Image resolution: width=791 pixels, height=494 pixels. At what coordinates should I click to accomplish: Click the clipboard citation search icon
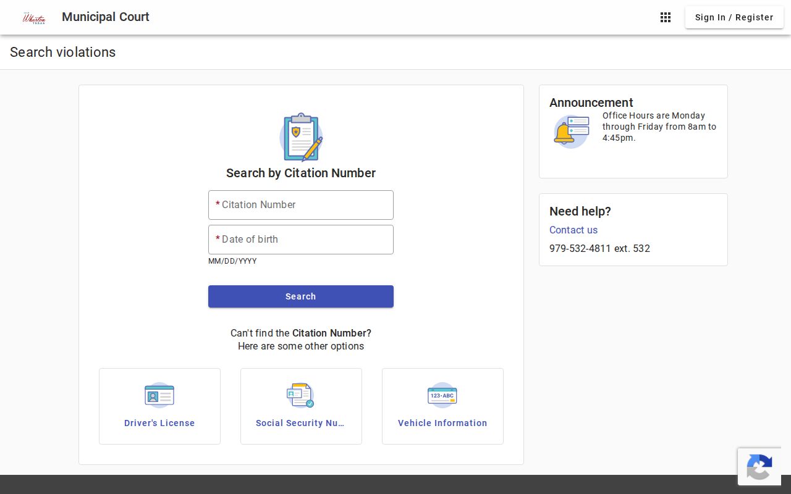pyautogui.click(x=301, y=137)
